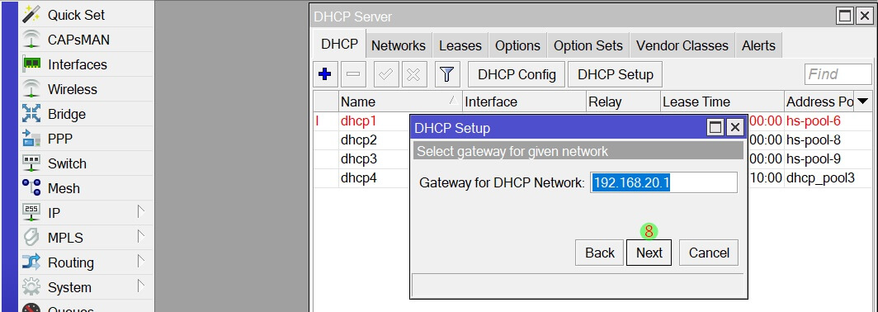Open the CAPsMAN menu item

86,40
